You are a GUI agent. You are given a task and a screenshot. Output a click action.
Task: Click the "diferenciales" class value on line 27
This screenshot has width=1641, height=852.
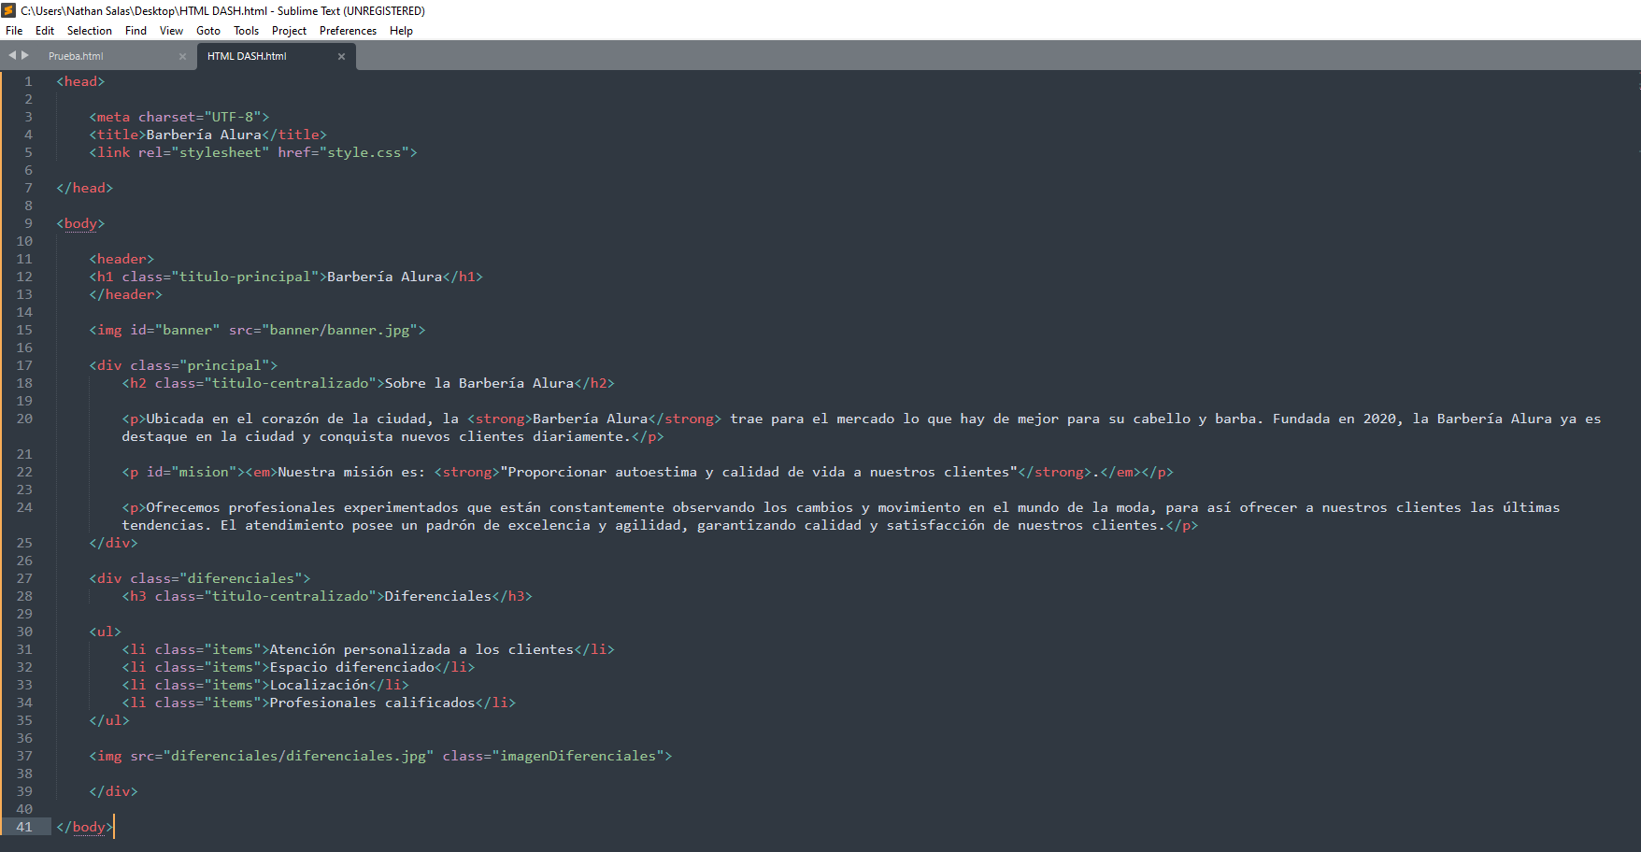pyautogui.click(x=241, y=578)
